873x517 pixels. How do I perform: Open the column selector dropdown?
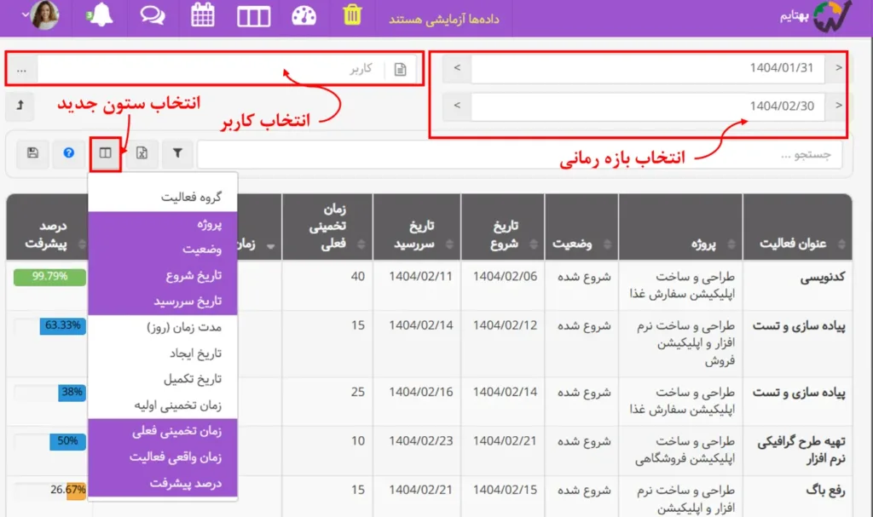[x=107, y=153]
